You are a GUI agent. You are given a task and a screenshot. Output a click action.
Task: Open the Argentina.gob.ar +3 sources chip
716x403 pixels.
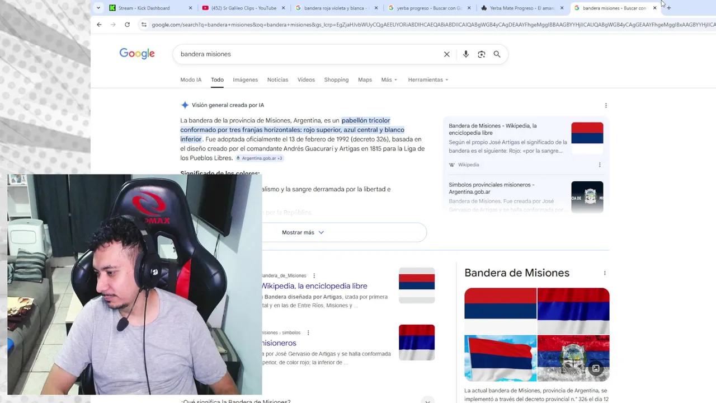[x=260, y=158]
